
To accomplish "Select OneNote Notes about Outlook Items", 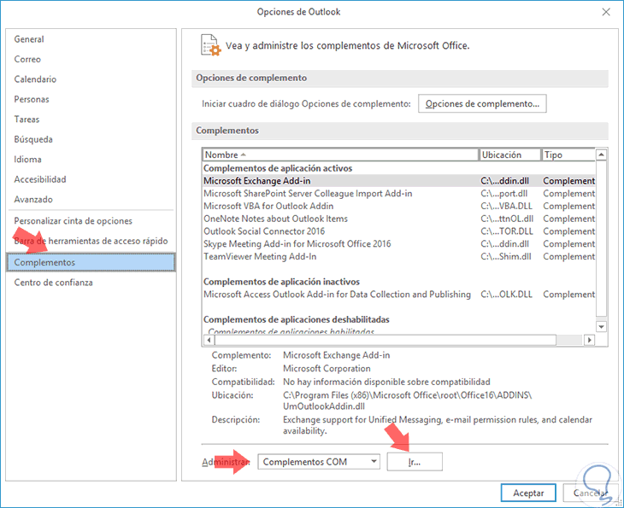I will pos(398,219).
